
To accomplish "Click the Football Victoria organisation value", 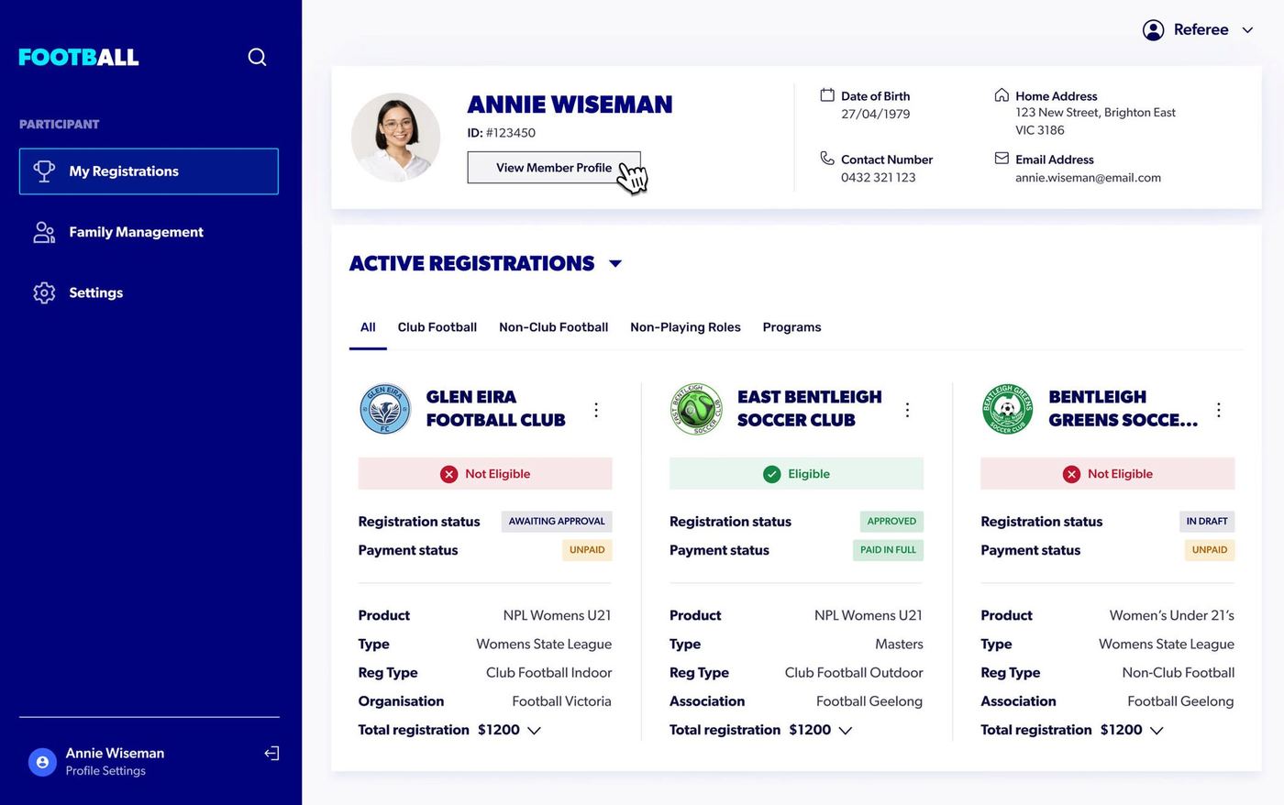I will tap(561, 701).
